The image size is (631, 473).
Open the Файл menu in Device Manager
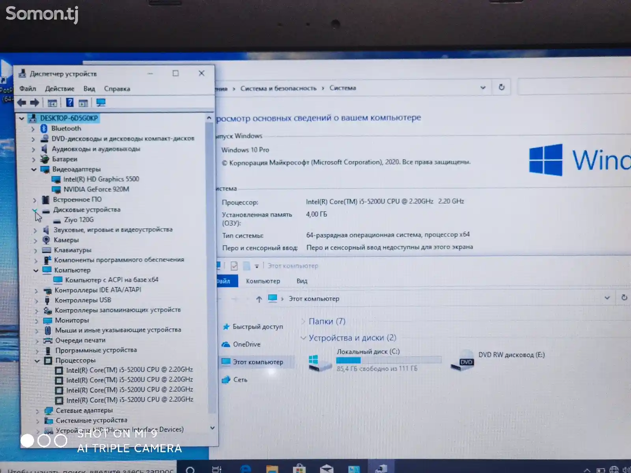click(28, 89)
